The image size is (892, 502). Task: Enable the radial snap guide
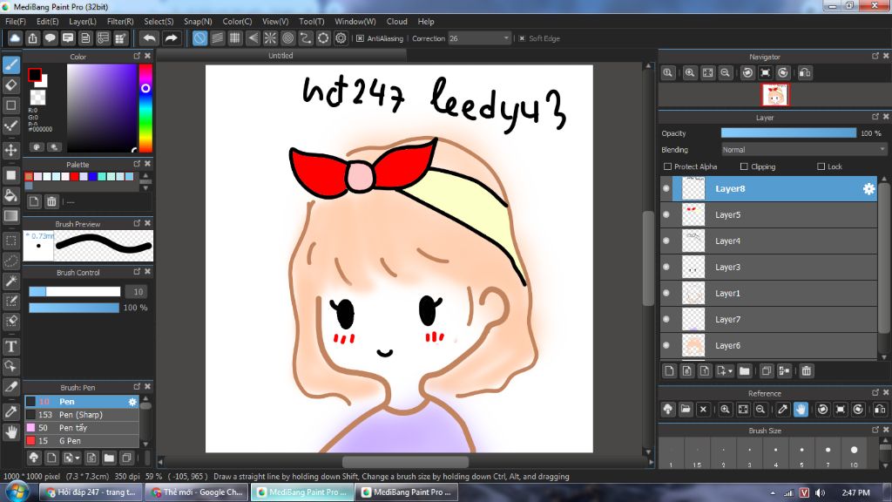click(270, 38)
